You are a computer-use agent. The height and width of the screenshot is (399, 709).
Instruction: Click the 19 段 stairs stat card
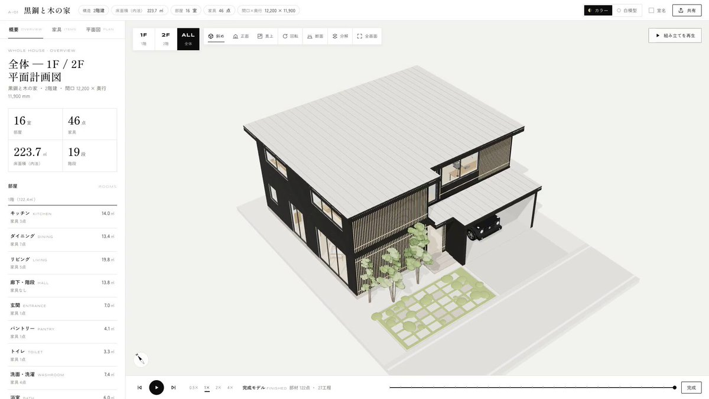[x=90, y=156]
